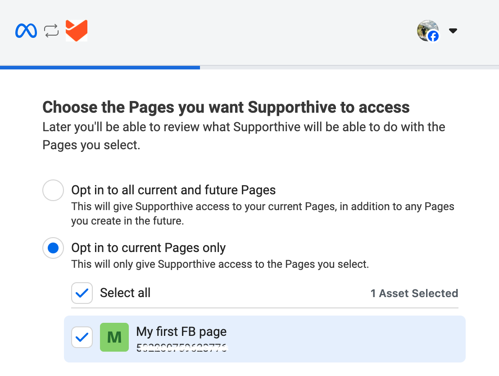
Task: Click the My first FB page row
Action: pyautogui.click(x=265, y=339)
